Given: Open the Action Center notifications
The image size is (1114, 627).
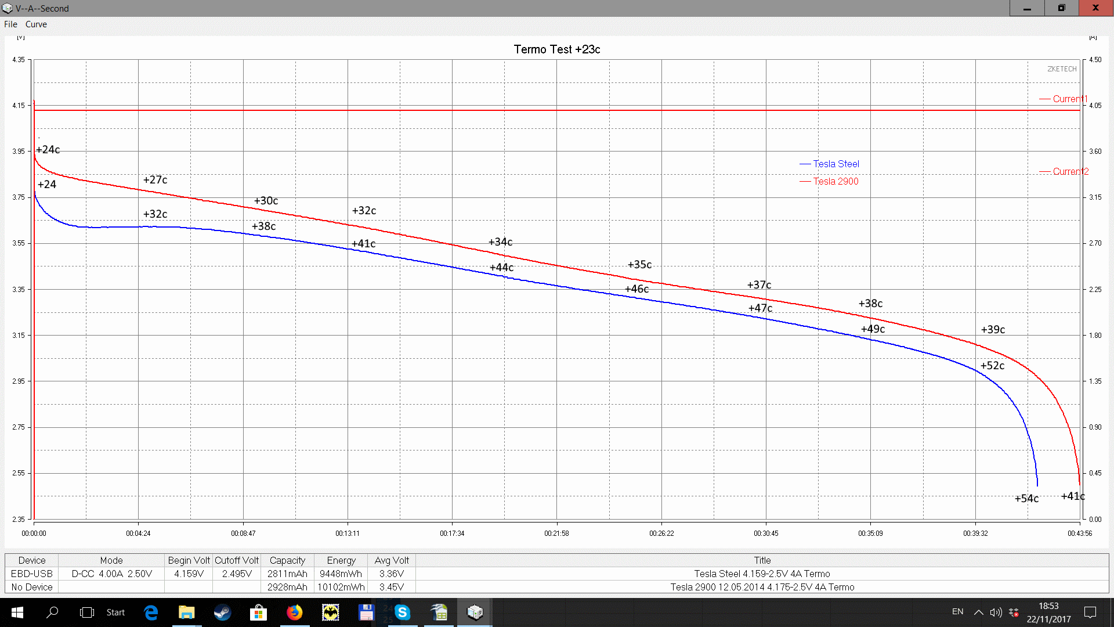Looking at the screenshot, I should [1090, 612].
